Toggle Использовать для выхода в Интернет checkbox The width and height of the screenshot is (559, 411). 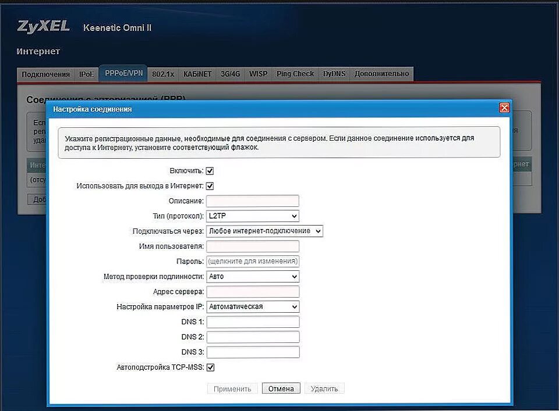click(210, 186)
